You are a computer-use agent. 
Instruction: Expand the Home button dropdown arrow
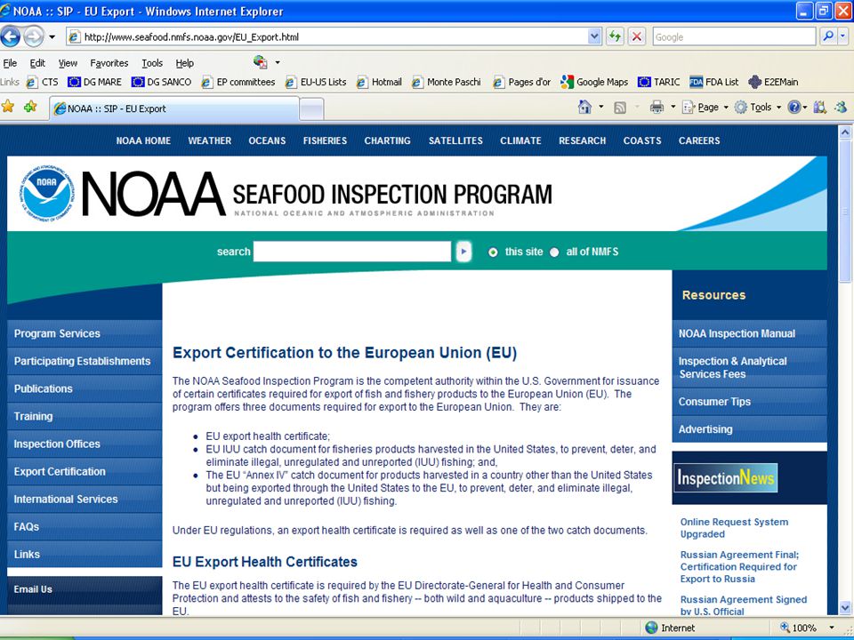tap(600, 108)
